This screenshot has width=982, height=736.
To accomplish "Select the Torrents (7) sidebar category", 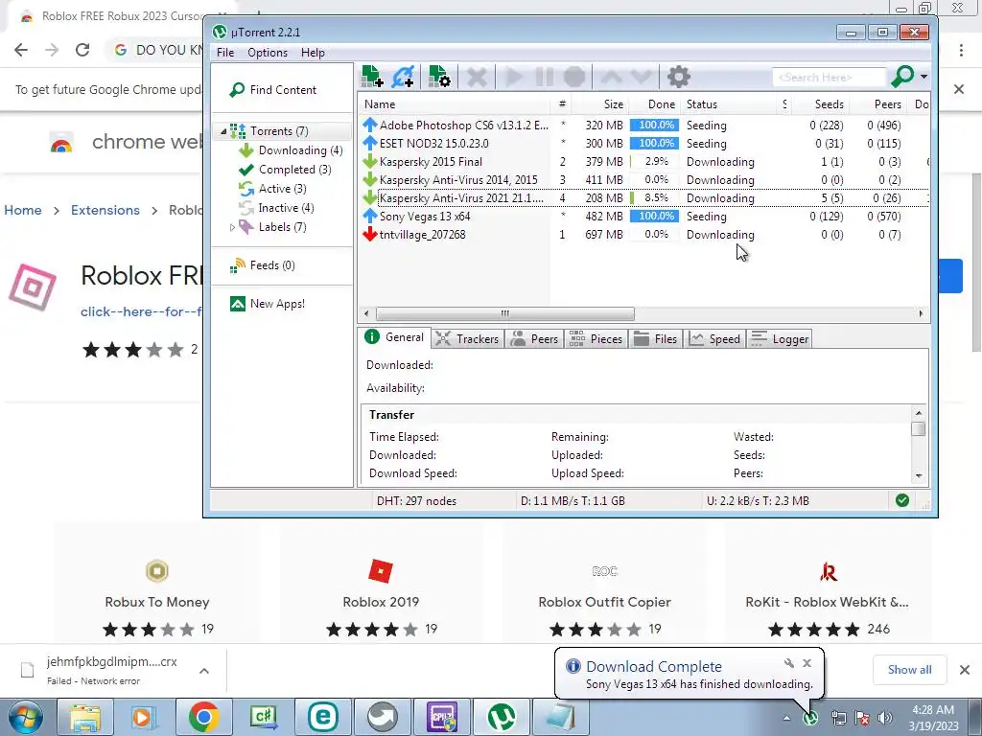I will pos(279,130).
